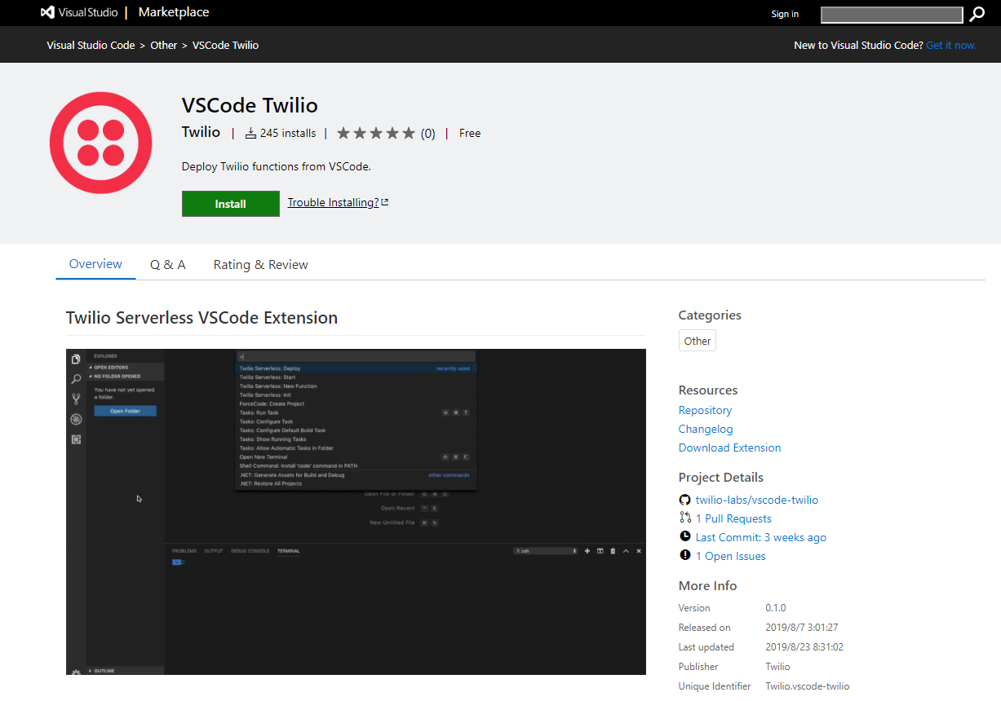Focus the Marketplace search field
The height and width of the screenshot is (701, 1001).
891,15
